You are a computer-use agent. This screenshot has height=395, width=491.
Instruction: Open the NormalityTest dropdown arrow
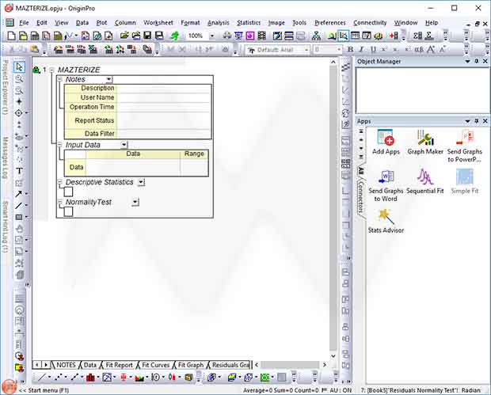(135, 202)
